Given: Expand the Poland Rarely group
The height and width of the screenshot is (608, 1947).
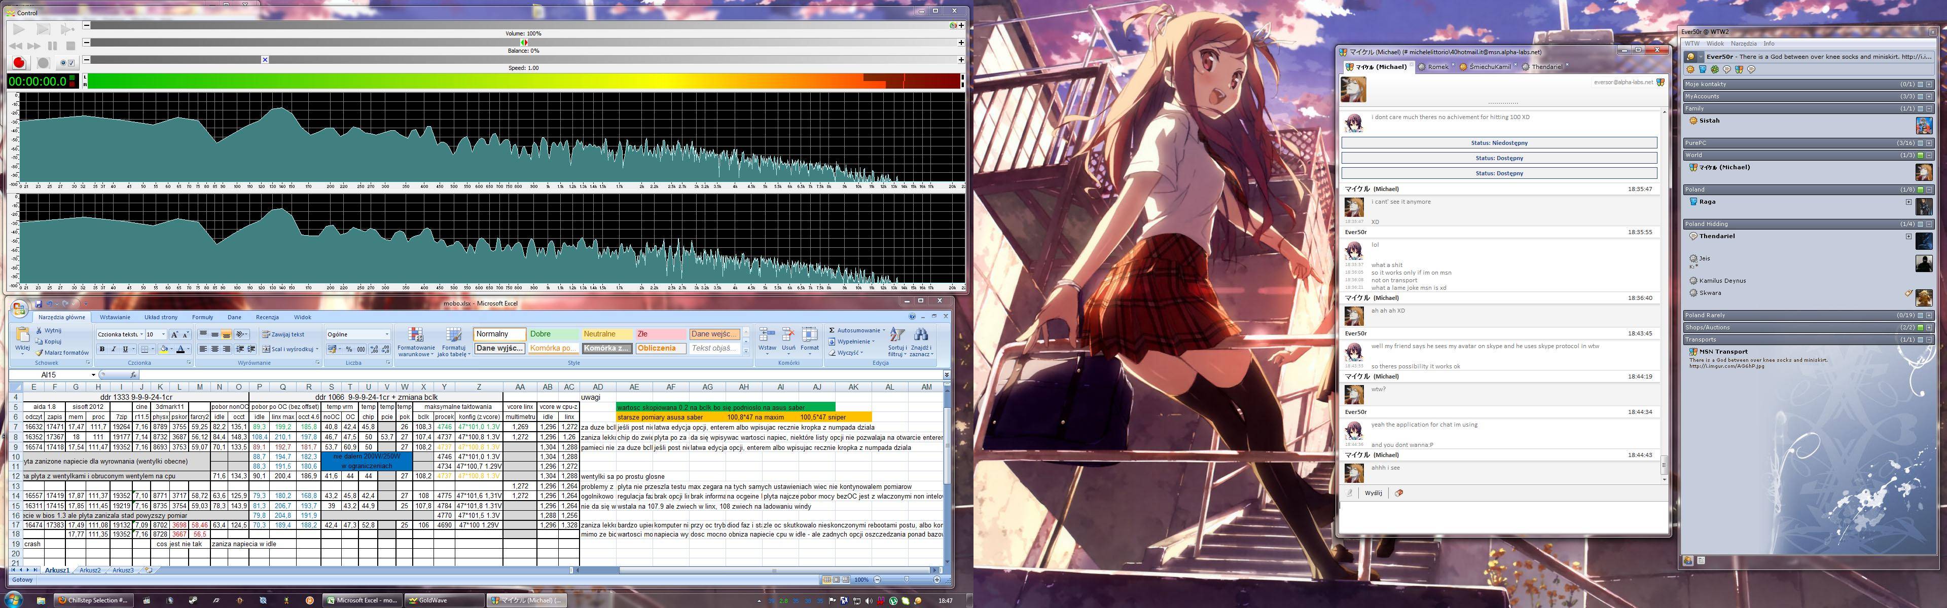Looking at the screenshot, I should [x=1929, y=315].
